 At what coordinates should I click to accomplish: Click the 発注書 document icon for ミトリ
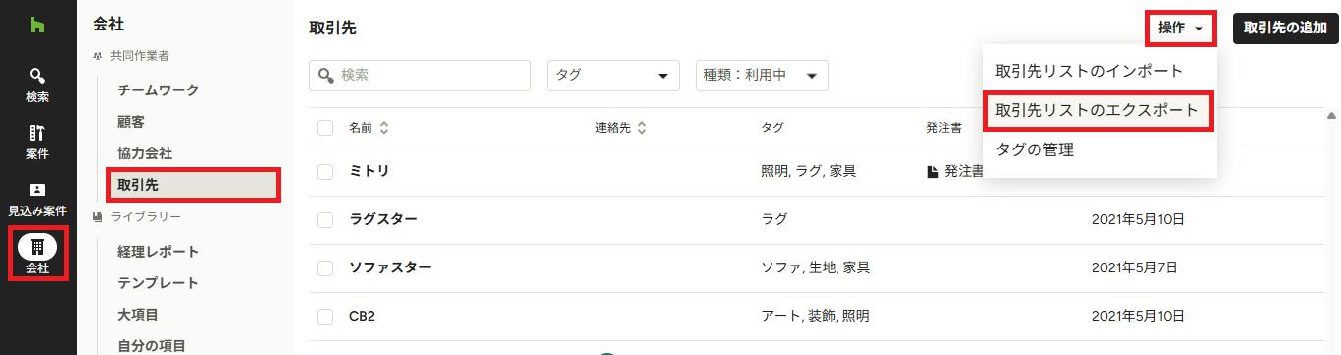[x=932, y=171]
